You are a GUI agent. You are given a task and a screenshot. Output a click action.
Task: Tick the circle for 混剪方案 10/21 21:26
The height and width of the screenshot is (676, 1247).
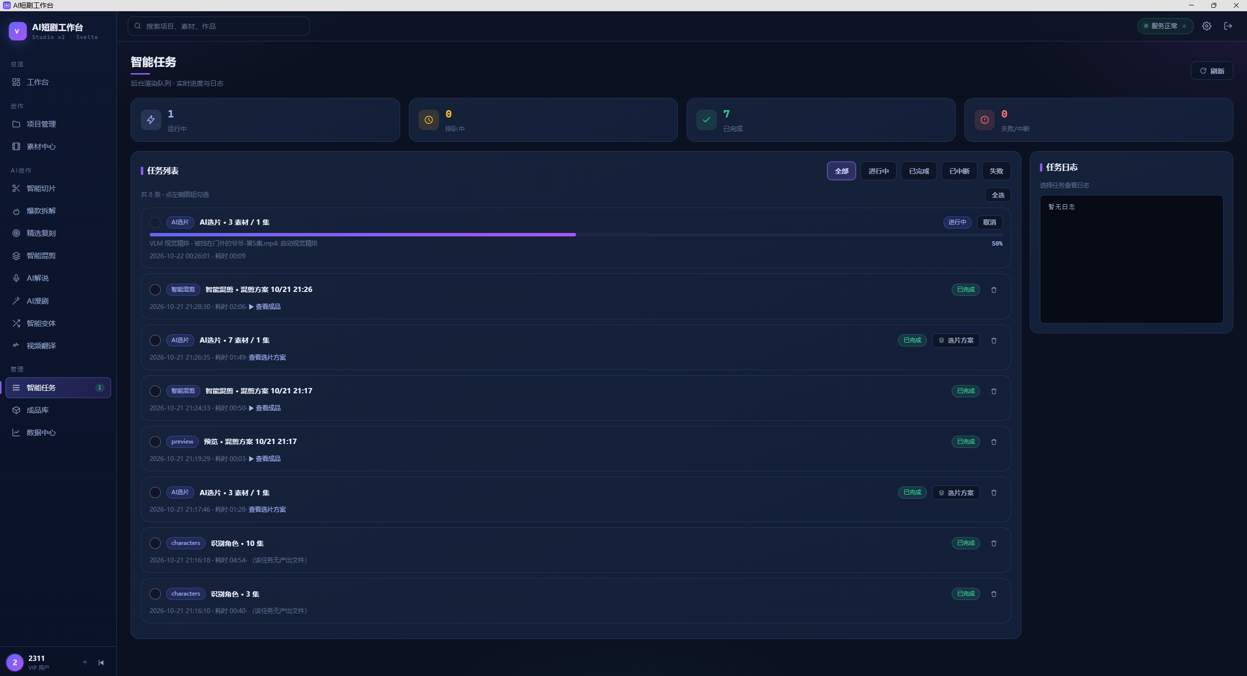click(155, 290)
